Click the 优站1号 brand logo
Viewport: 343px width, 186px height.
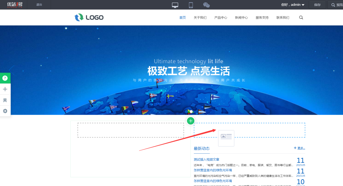click(x=15, y=5)
